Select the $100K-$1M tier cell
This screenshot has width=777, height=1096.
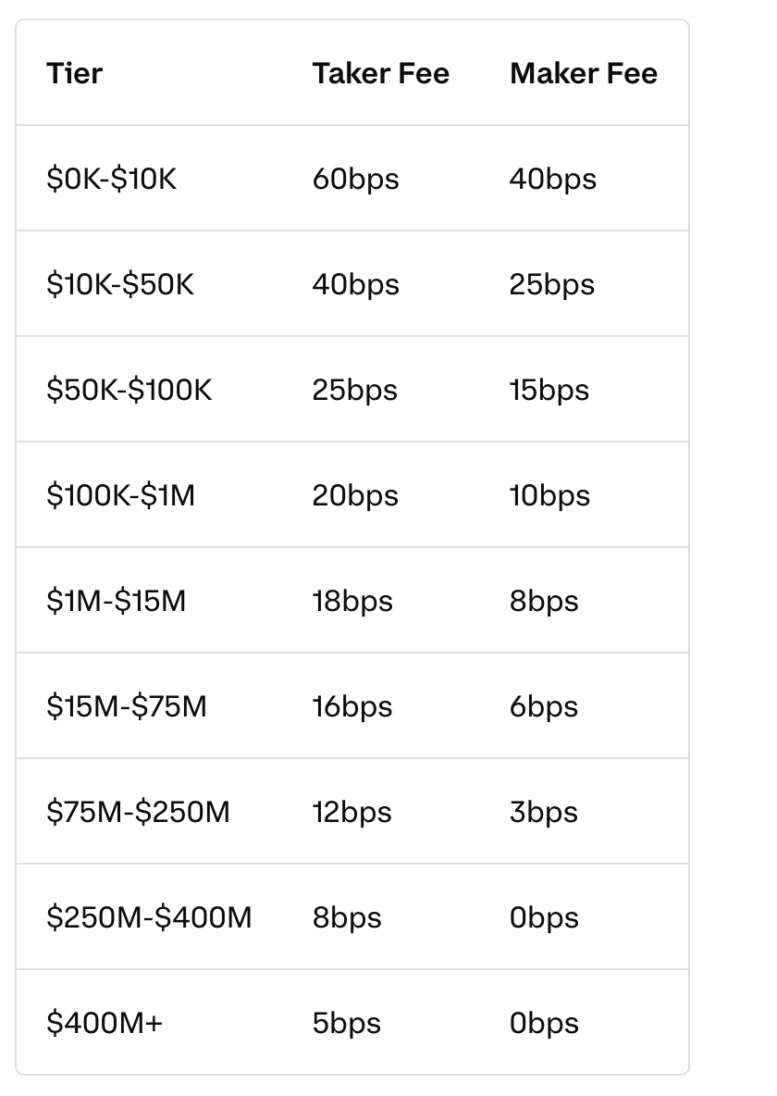coord(120,495)
